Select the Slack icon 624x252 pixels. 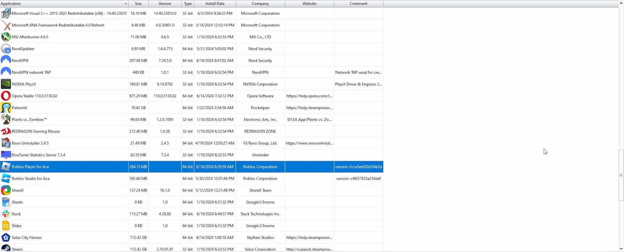(x=6, y=214)
